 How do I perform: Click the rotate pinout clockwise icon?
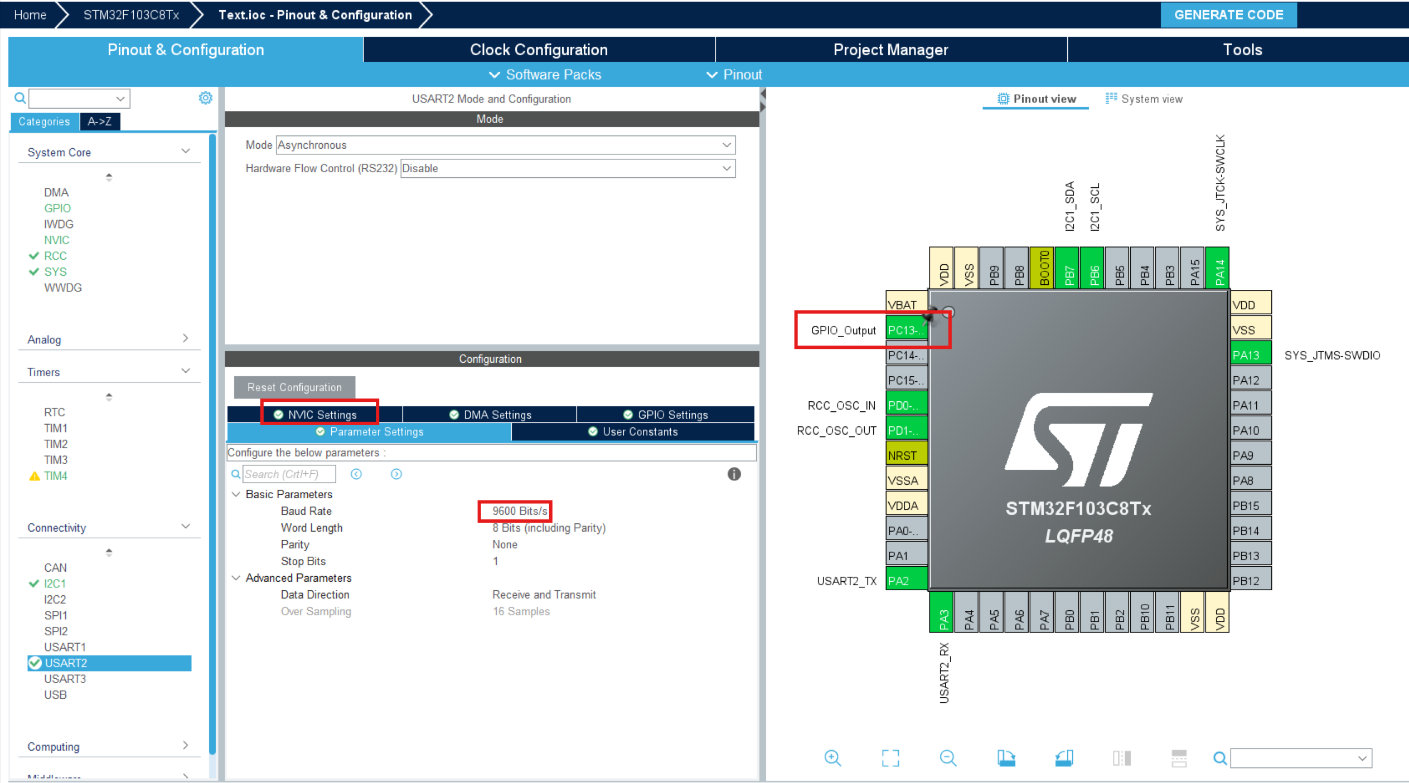pyautogui.click(x=1006, y=758)
